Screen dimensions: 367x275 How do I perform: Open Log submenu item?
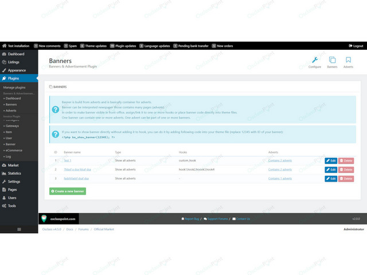(7, 156)
